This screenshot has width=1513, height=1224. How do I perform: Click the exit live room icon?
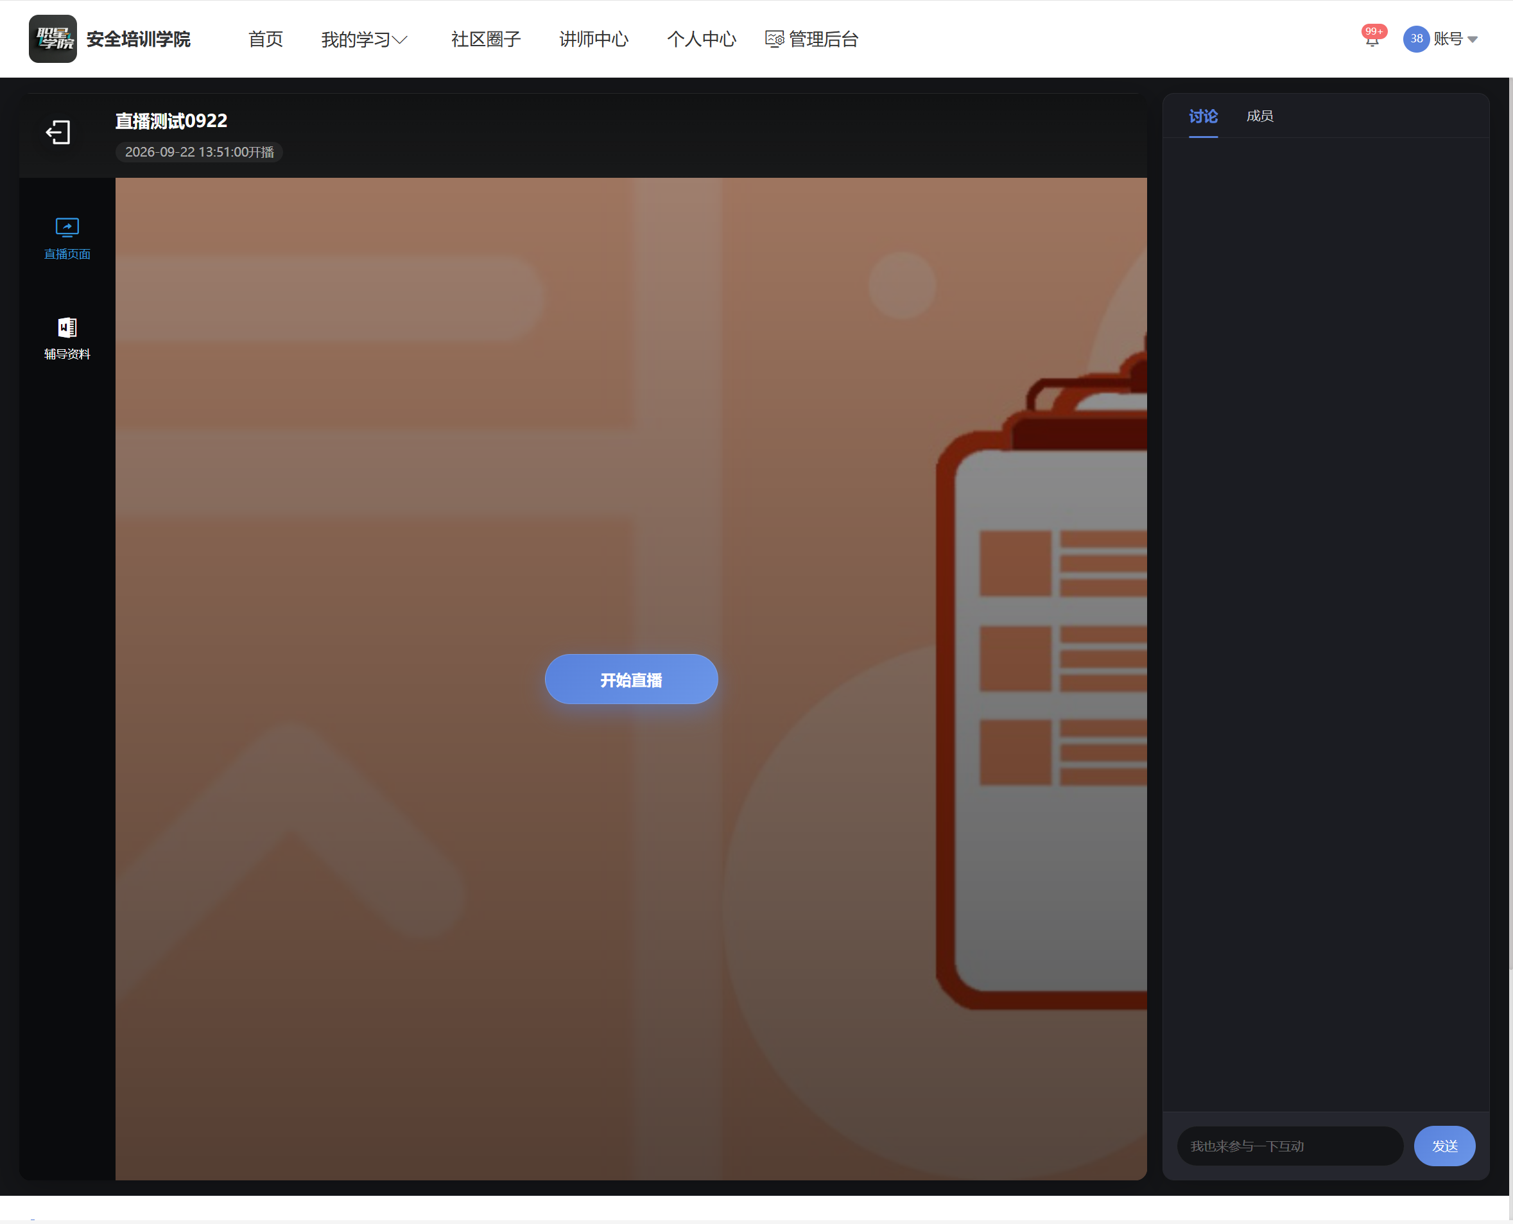pyautogui.click(x=58, y=133)
